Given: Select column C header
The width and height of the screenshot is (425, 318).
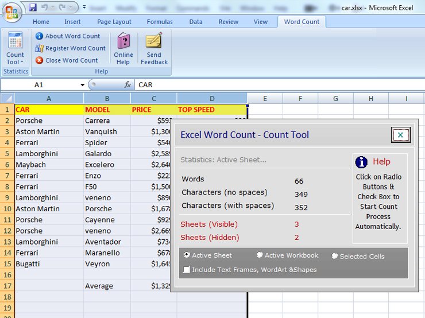Looking at the screenshot, I should point(154,98).
